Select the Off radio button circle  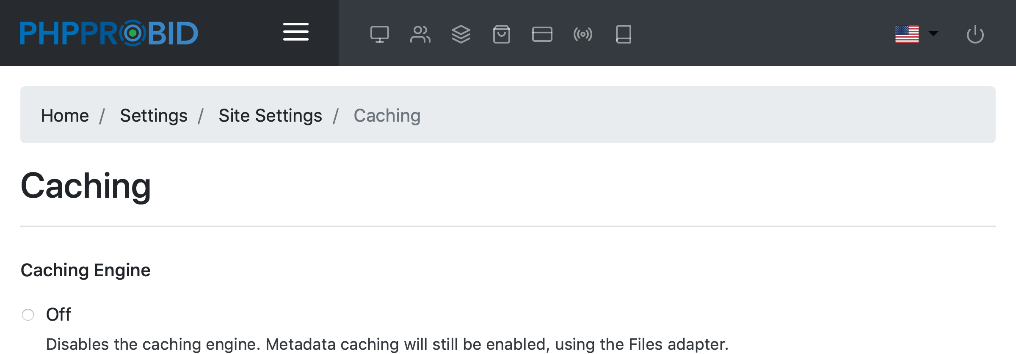(x=28, y=315)
